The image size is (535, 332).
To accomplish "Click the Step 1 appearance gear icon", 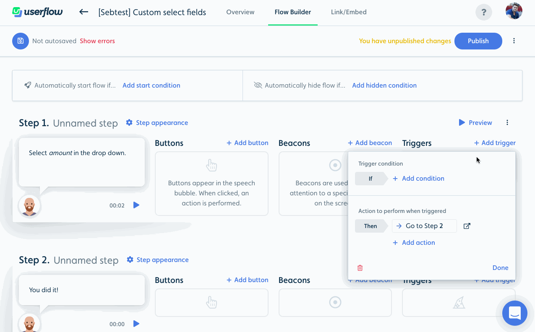I will (129, 122).
